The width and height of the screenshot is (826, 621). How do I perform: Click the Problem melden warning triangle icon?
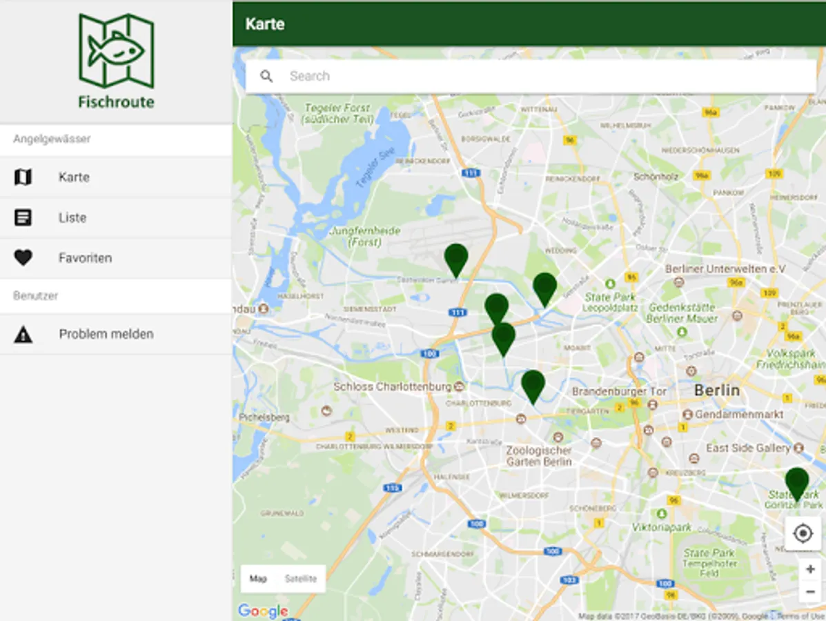(x=23, y=334)
